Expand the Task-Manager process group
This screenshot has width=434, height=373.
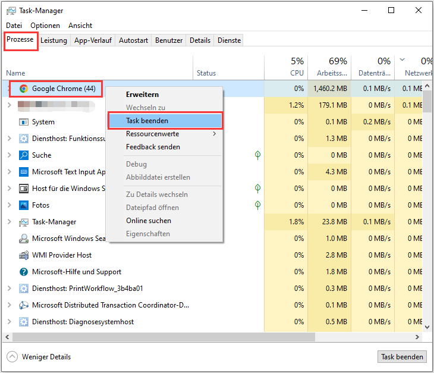(x=10, y=222)
